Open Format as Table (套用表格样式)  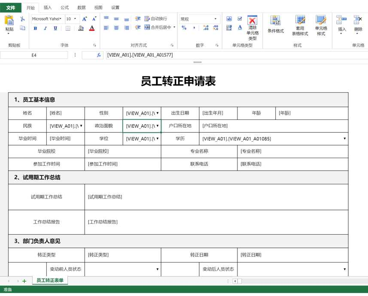point(300,26)
